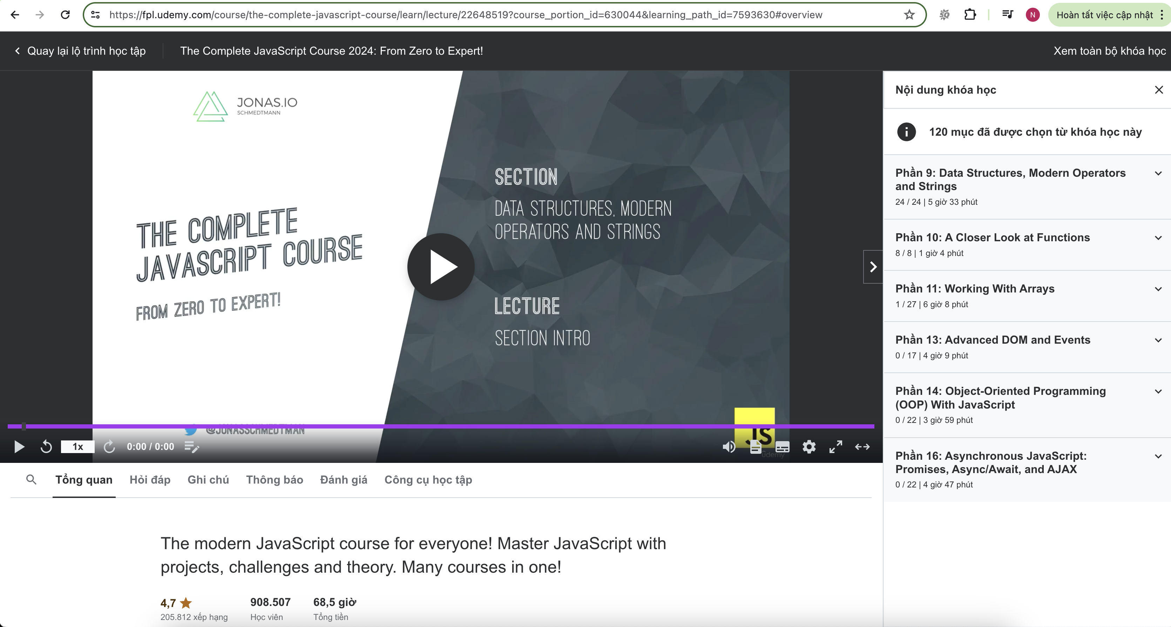The width and height of the screenshot is (1171, 627).
Task: Toggle expanded view arrows icon
Action: click(862, 447)
